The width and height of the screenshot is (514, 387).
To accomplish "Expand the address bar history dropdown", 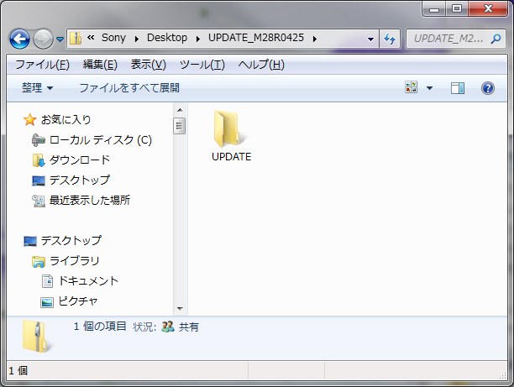I will pos(371,39).
